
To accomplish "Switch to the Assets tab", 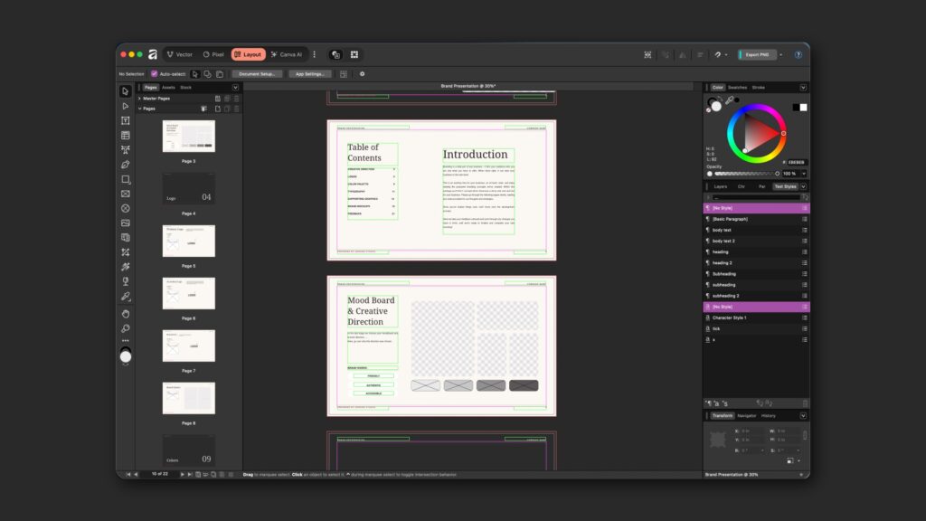I will (168, 88).
